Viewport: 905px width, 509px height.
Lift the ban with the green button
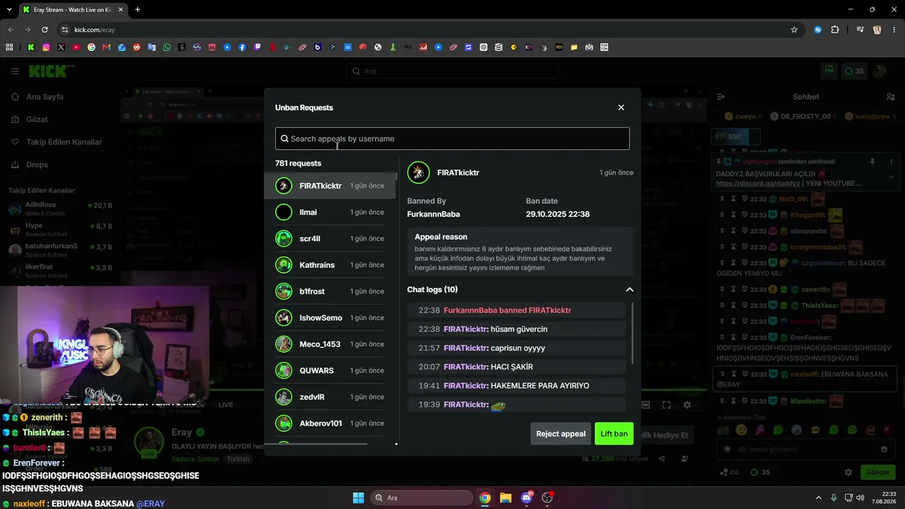click(x=614, y=434)
